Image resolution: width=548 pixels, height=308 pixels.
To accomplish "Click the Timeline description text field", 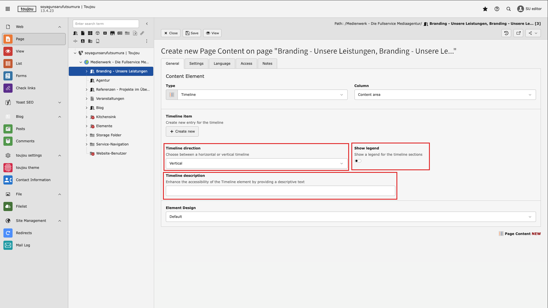I will 280,191.
